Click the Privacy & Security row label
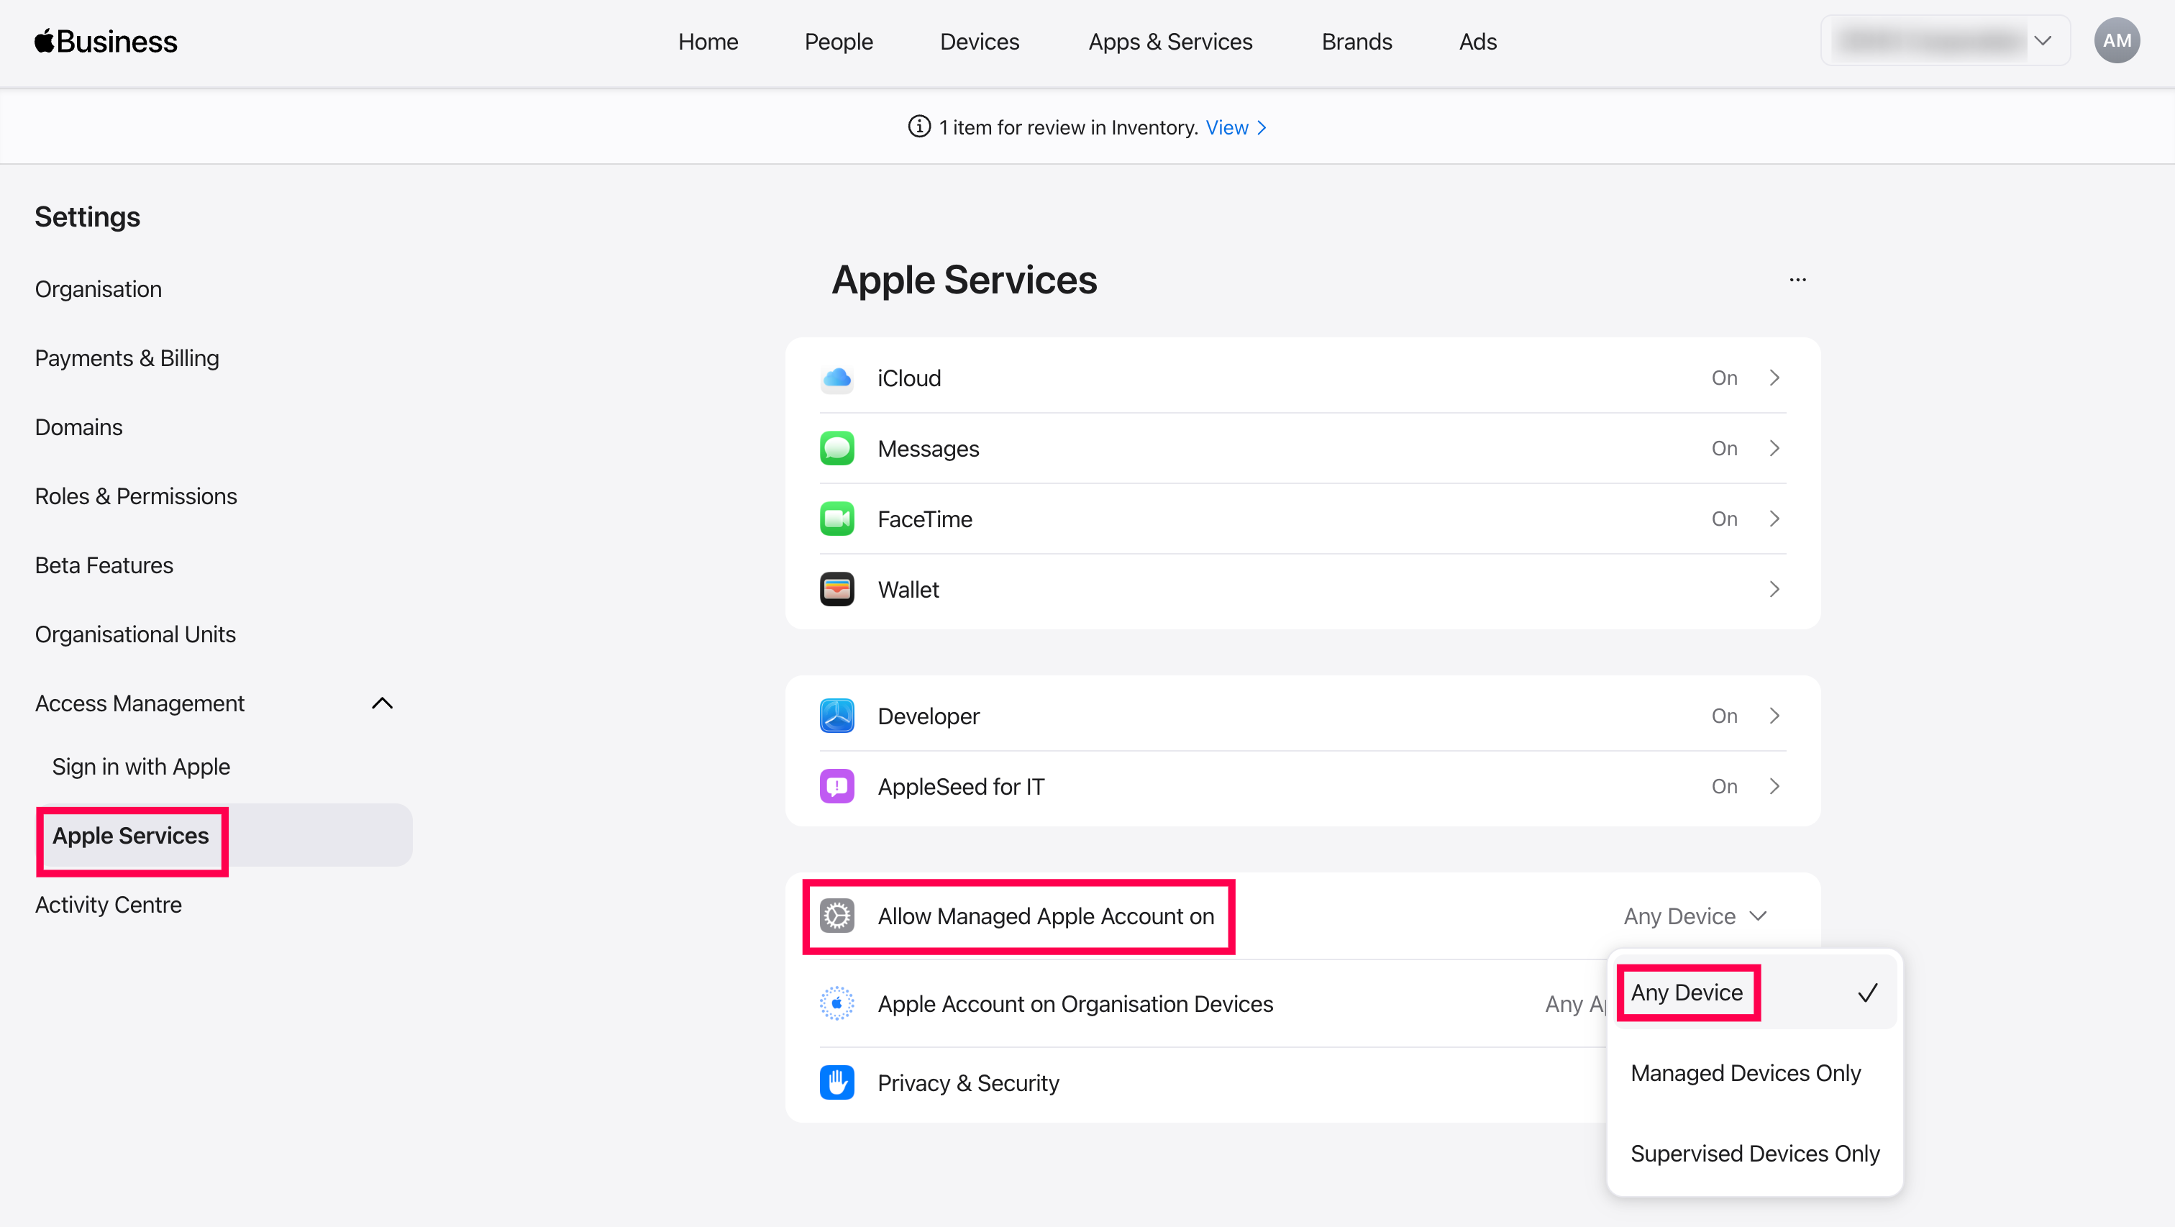The height and width of the screenshot is (1227, 2175). pyautogui.click(x=967, y=1083)
